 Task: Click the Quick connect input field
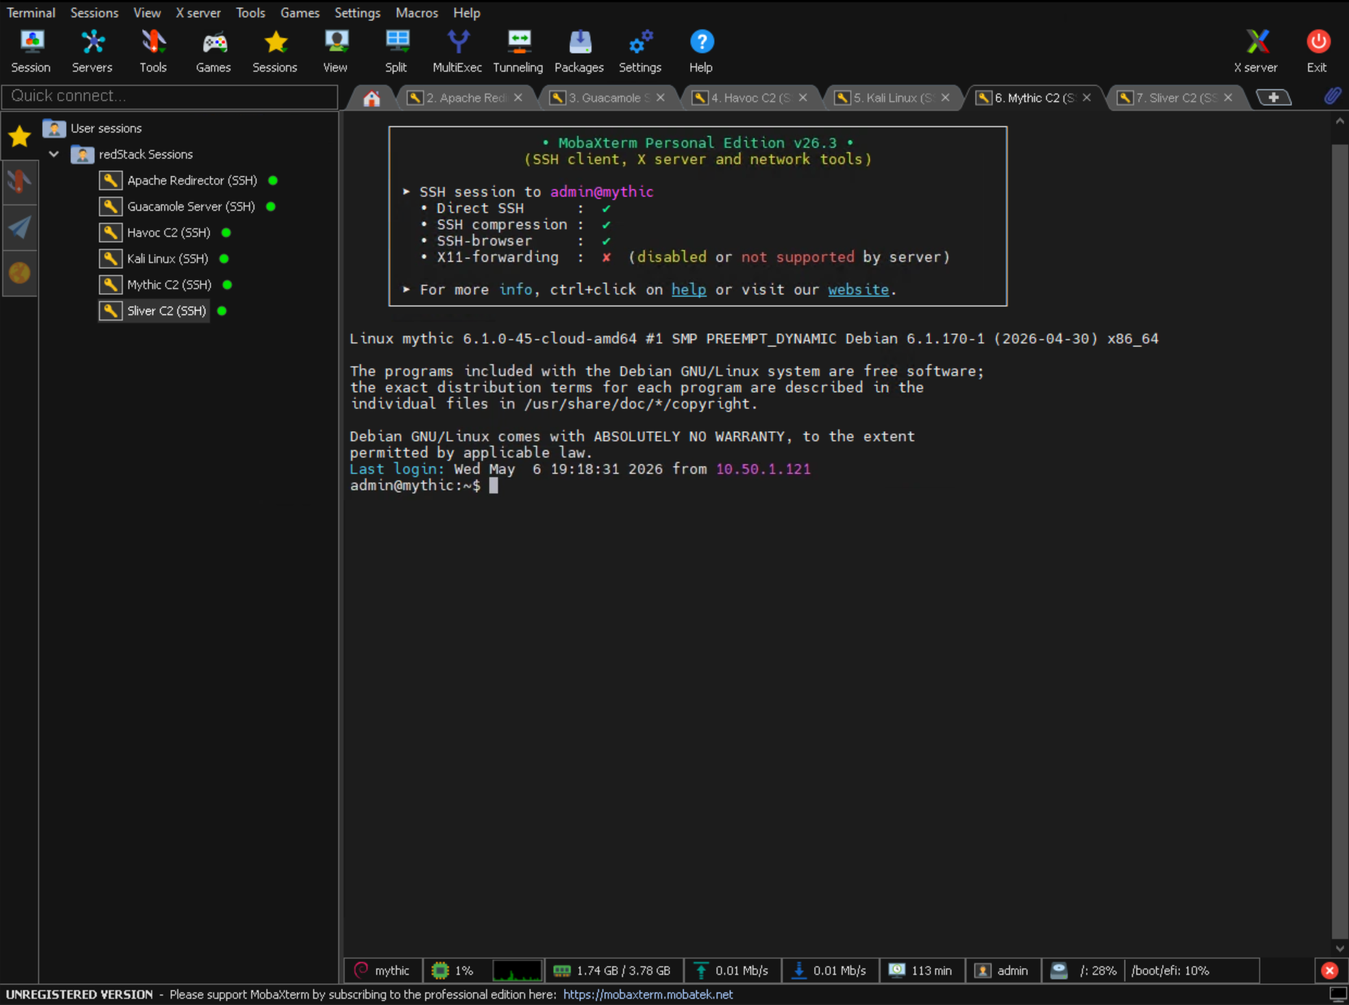(x=170, y=96)
